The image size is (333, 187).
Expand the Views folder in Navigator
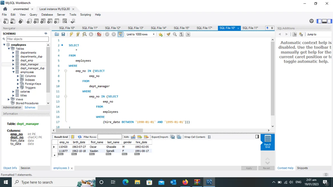9,99
